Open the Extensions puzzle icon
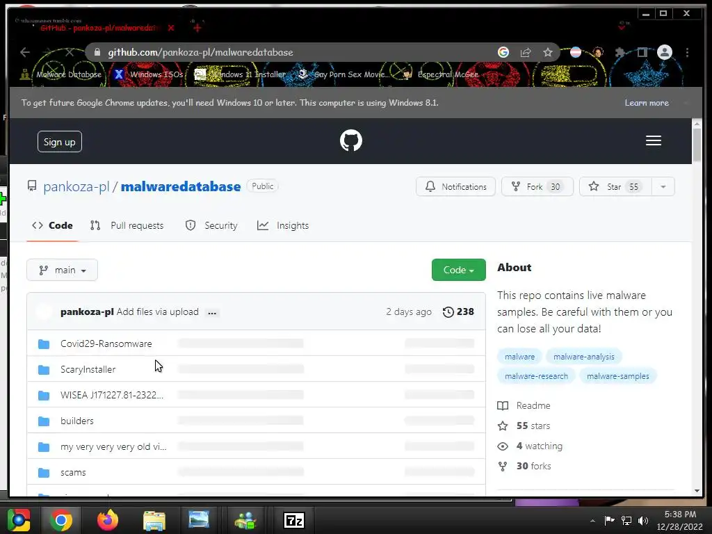 coord(620,52)
